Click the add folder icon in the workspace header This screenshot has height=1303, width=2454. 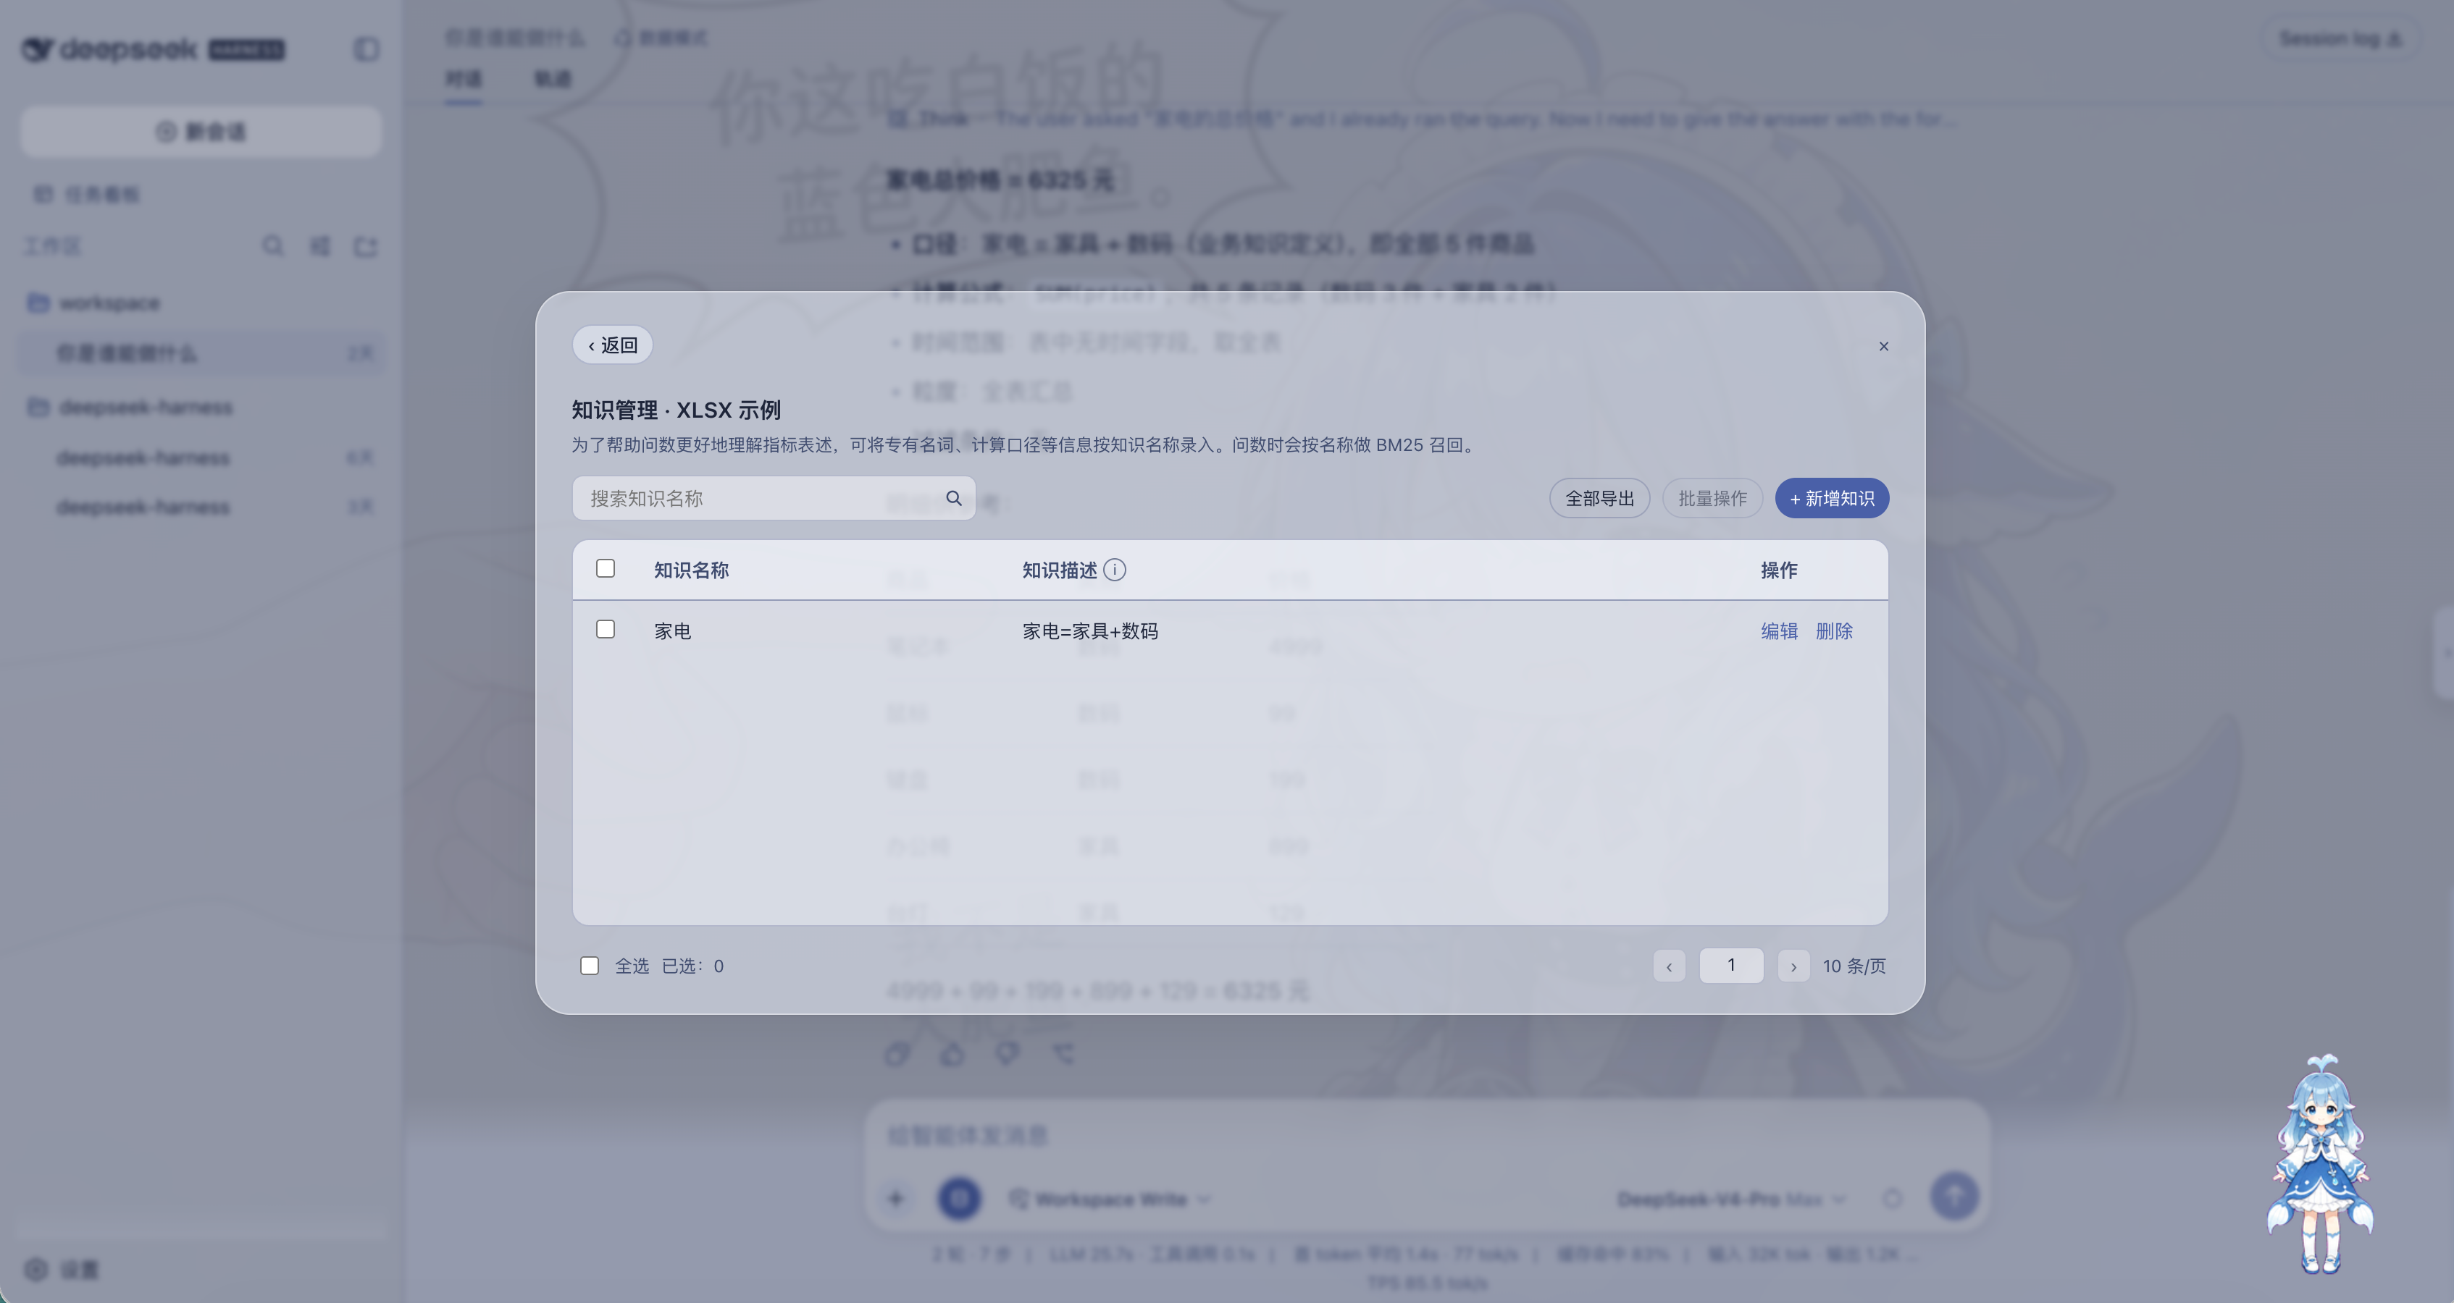pos(366,247)
